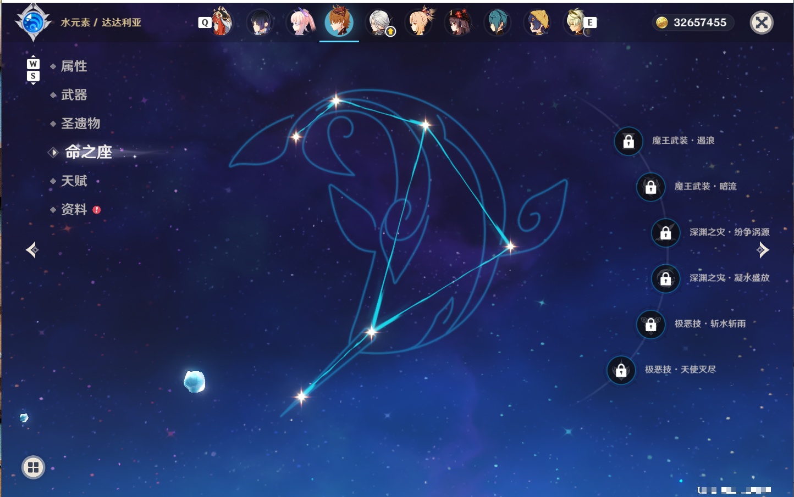This screenshot has height=497, width=794.
Task: Select the highlighted orange-haired Tartaglia avatar
Action: coord(339,22)
